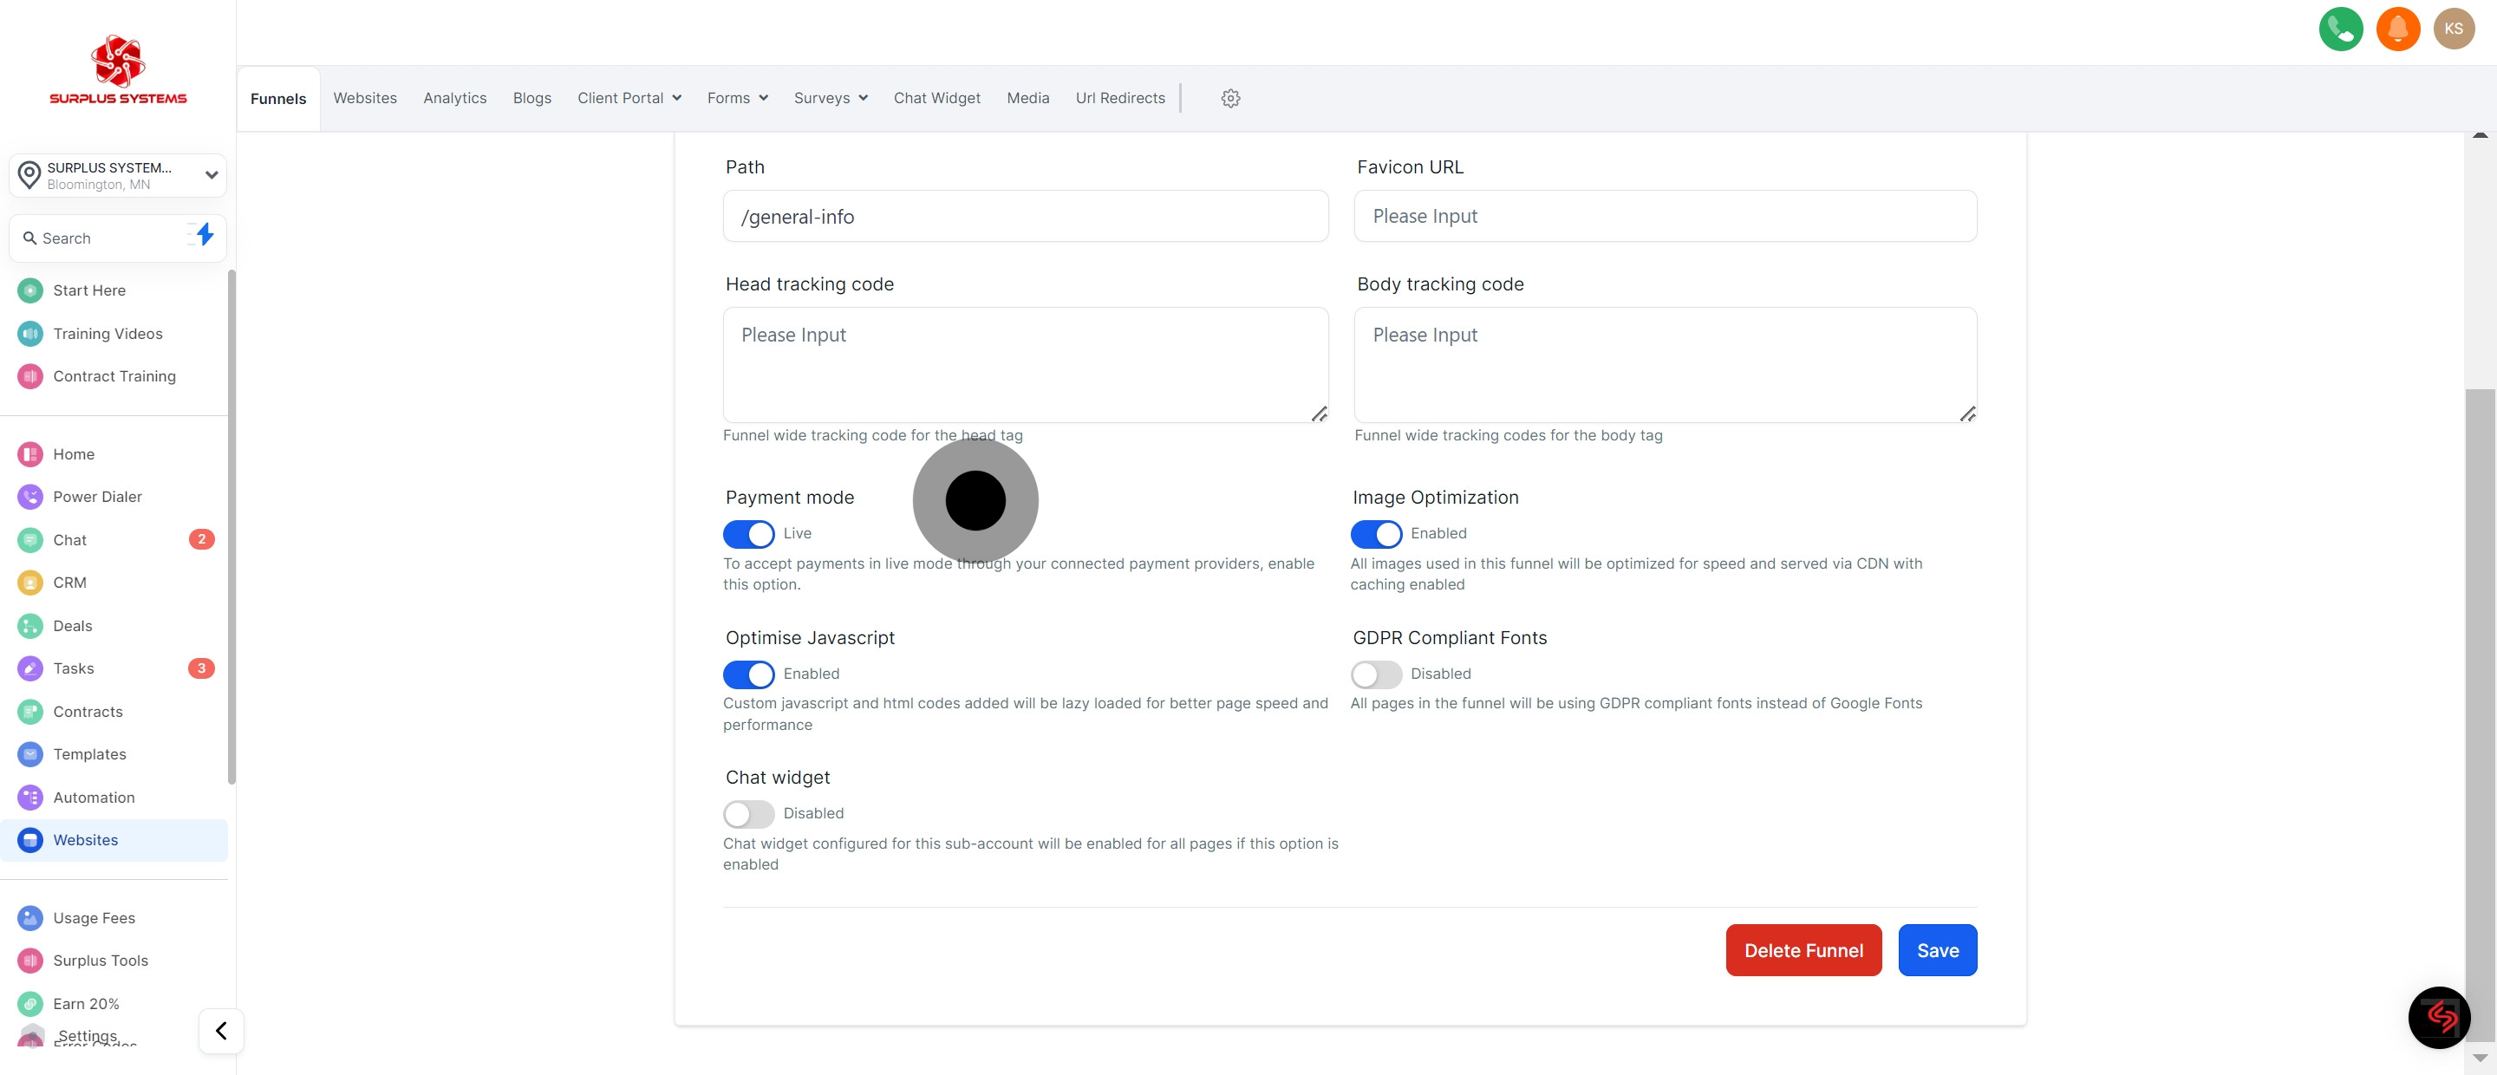Collapse sidebar with left arrow button
The width and height of the screenshot is (2497, 1075).
tap(221, 1031)
